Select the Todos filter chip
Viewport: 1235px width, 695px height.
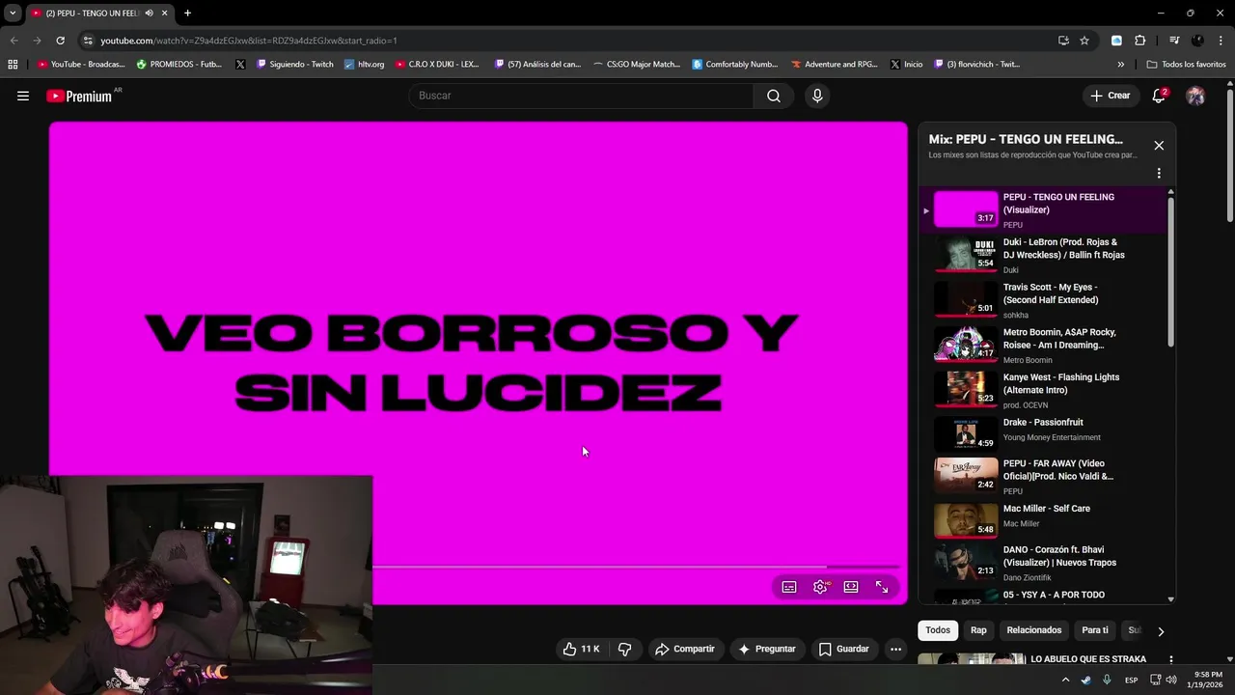pyautogui.click(x=937, y=630)
